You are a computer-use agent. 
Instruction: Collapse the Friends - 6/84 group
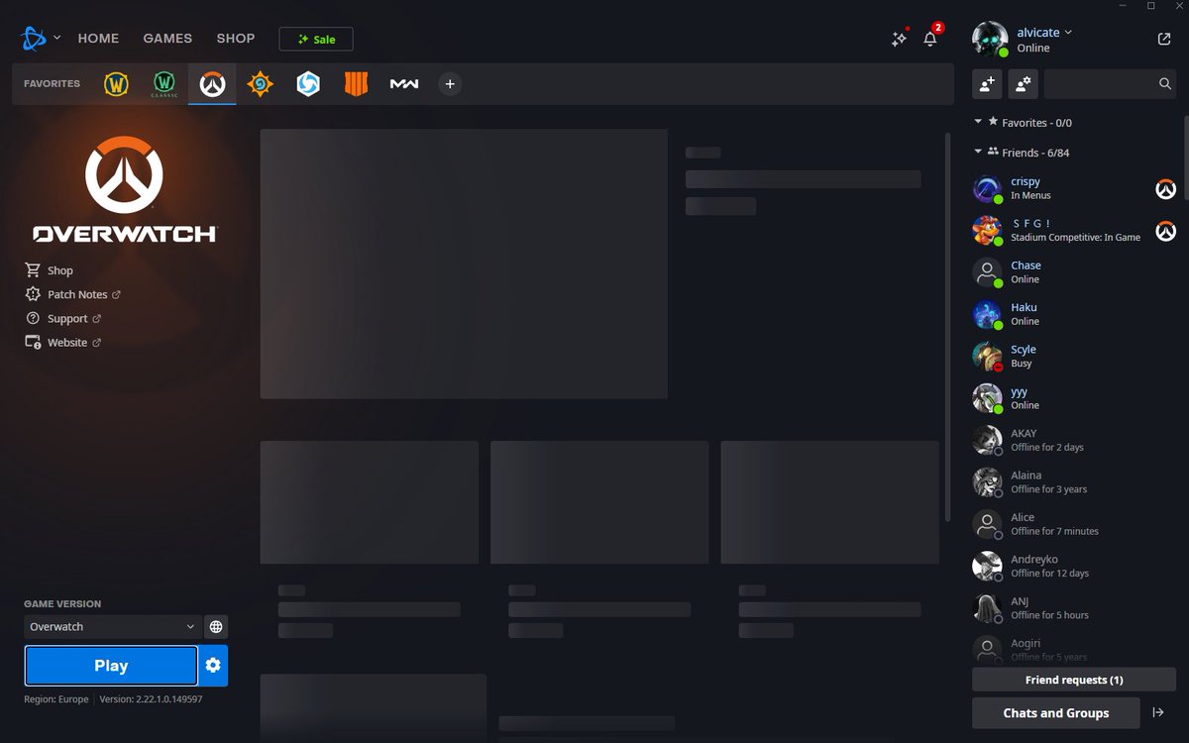[x=978, y=152]
